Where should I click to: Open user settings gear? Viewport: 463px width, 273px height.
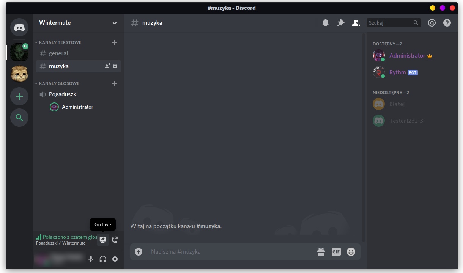[115, 259]
